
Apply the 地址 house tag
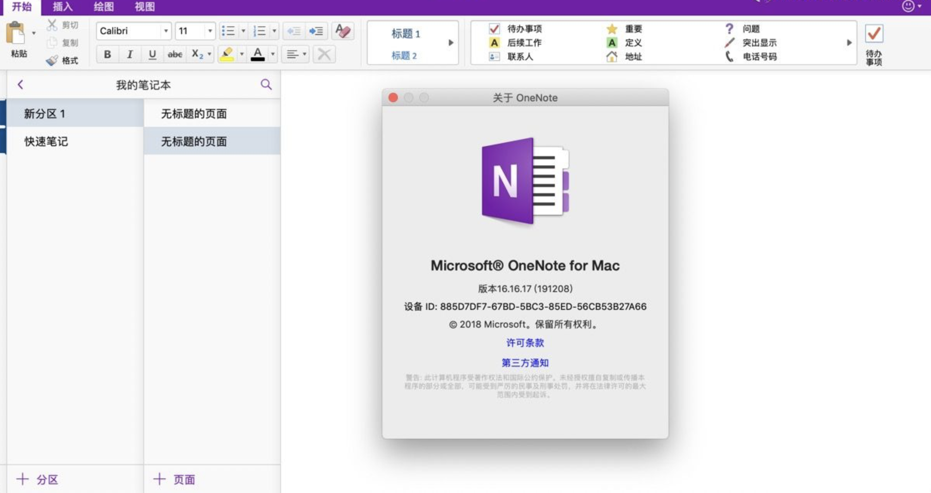(x=624, y=56)
